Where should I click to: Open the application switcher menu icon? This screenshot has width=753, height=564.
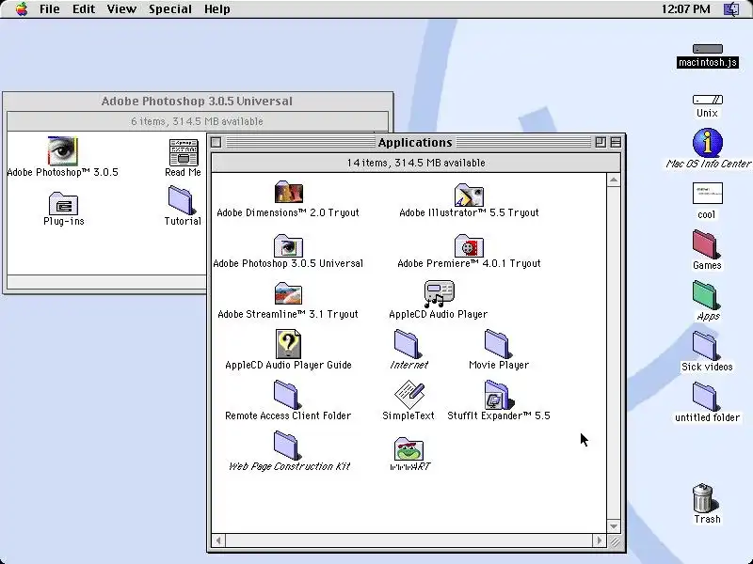tap(731, 9)
